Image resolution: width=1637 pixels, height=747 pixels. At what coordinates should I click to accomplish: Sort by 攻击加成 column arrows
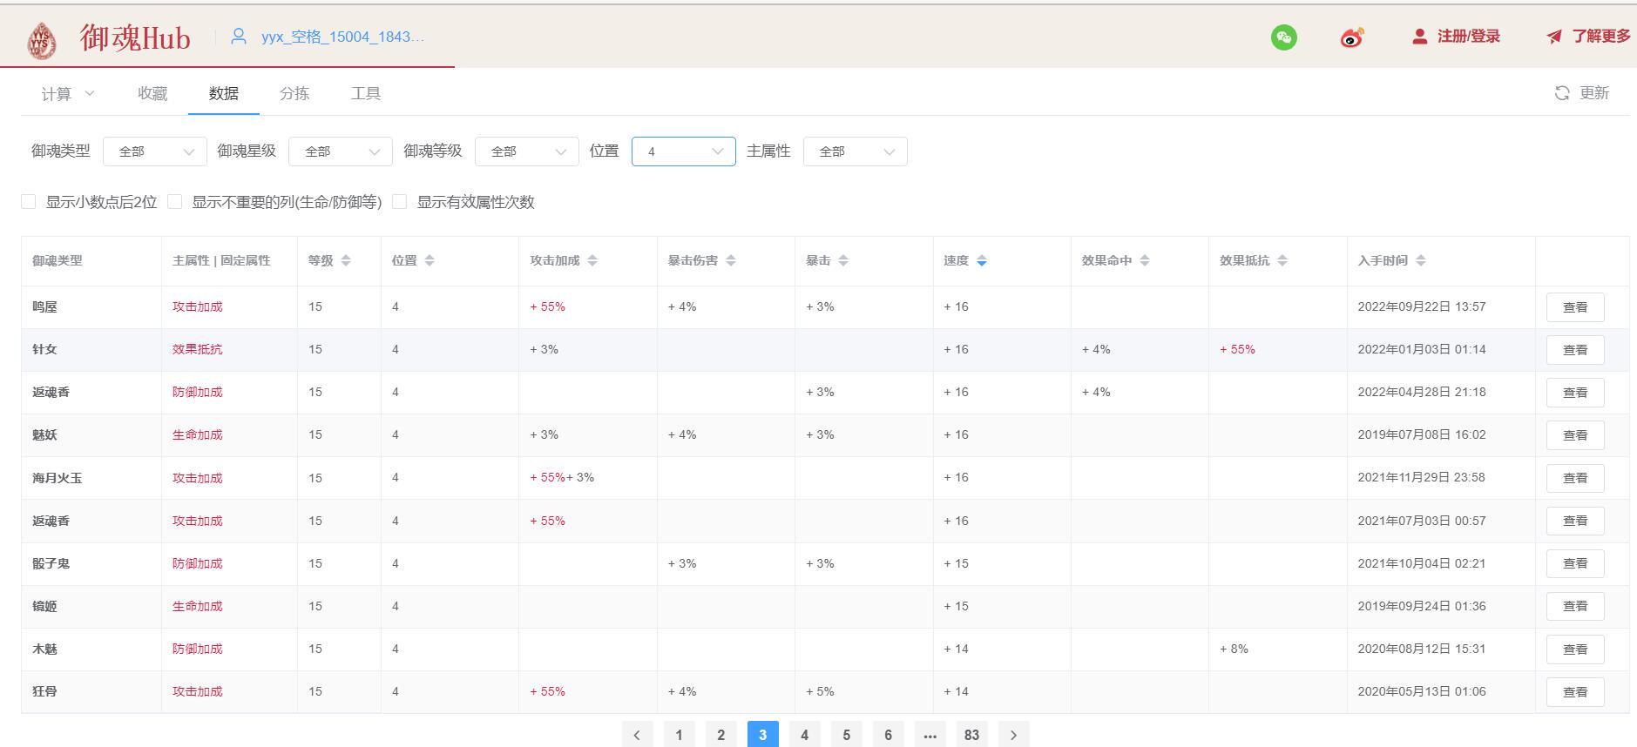(x=592, y=260)
